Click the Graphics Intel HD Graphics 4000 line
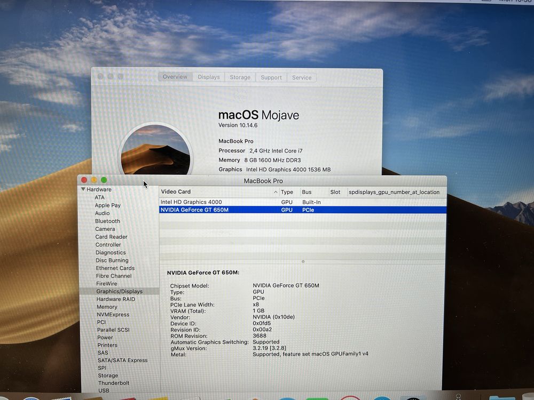 274,170
